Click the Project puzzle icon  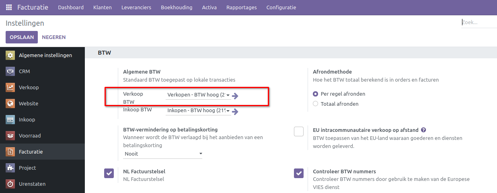tap(10, 168)
